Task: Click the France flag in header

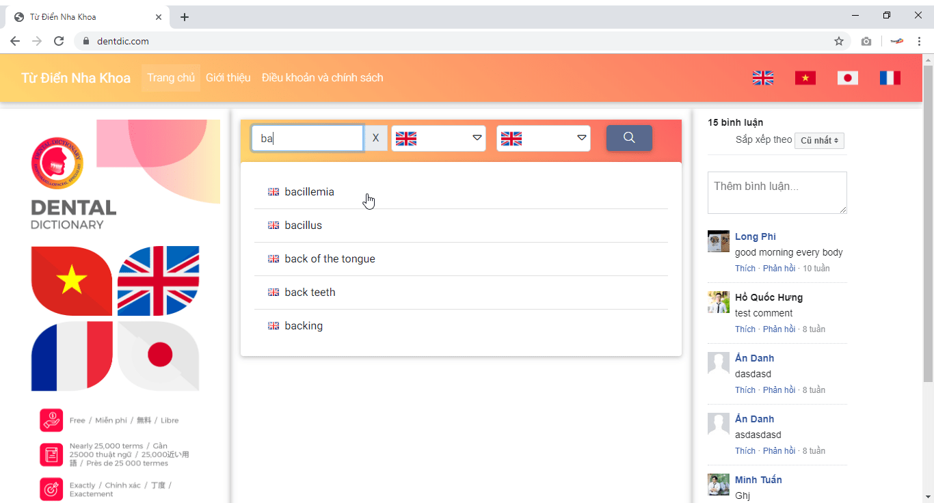Action: click(890, 78)
